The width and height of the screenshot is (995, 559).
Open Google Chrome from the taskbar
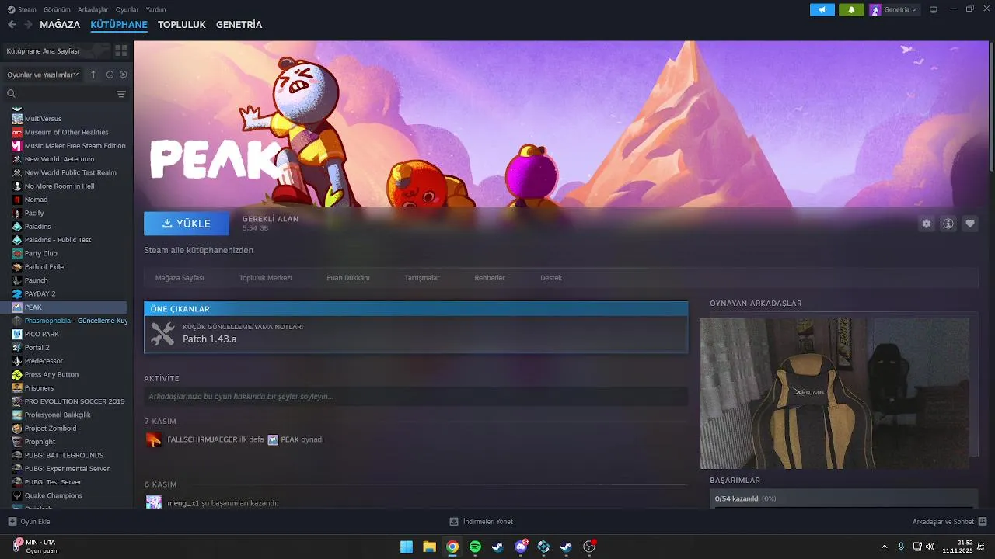tap(452, 547)
